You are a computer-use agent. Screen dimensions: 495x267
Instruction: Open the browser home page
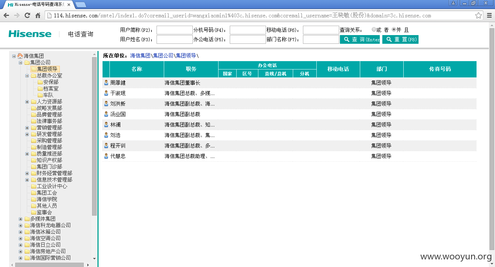tap(38, 15)
